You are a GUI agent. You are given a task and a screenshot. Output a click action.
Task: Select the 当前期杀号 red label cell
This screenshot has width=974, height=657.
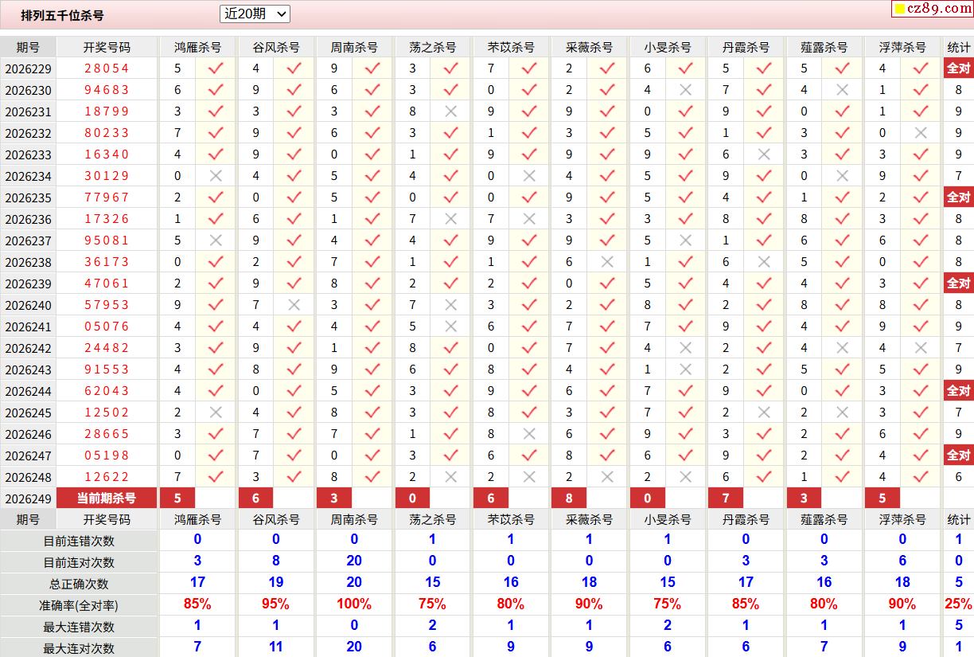click(106, 499)
